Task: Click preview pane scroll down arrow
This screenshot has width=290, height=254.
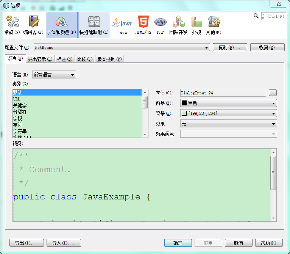Action: [x=273, y=218]
